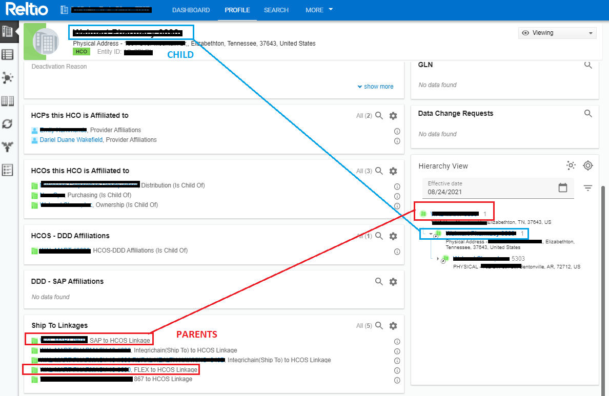Click All (3) in HCOs affiliated panel

click(364, 171)
